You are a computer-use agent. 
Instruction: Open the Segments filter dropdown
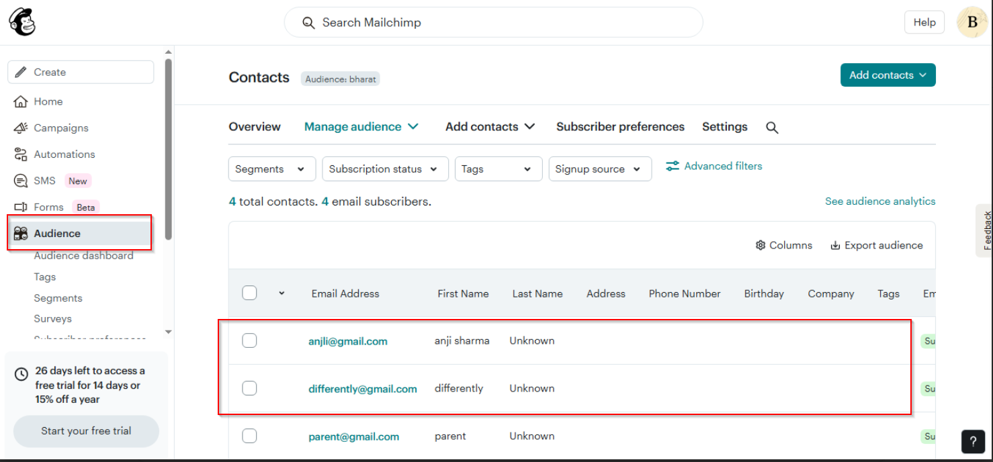272,169
